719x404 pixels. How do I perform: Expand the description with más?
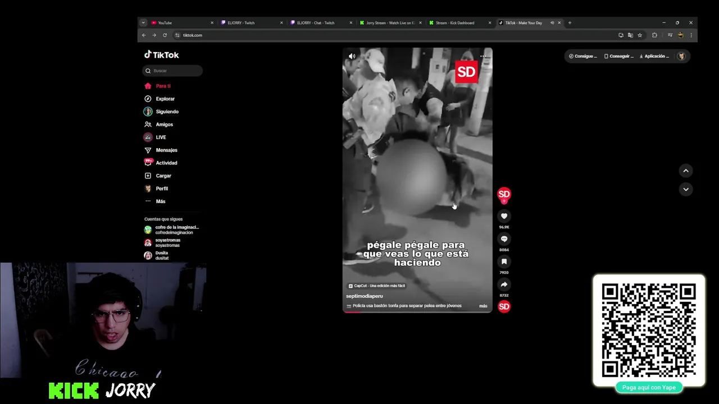pyautogui.click(x=483, y=306)
